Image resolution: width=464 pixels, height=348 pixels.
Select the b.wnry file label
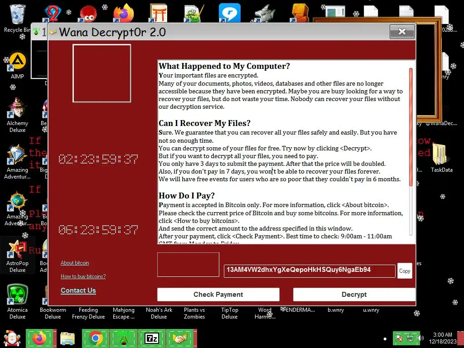click(x=336, y=310)
